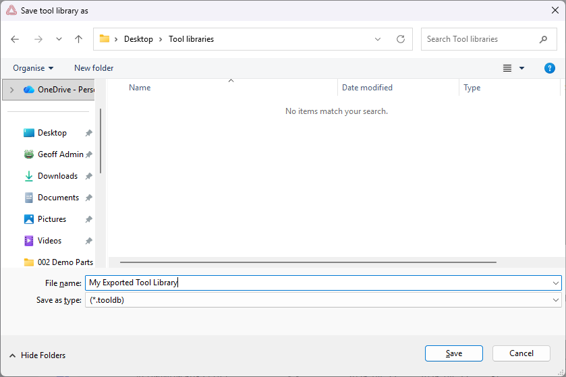Click the pin icon beside Documents

[x=89, y=198]
